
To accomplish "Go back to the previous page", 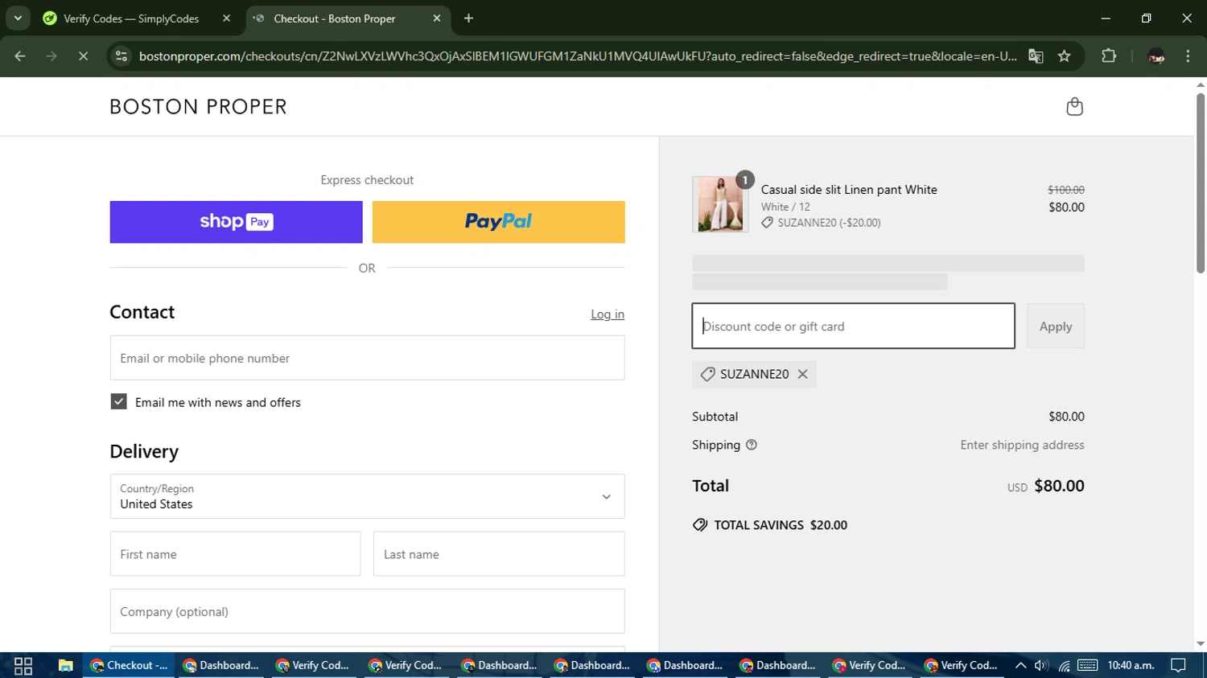I will coord(20,56).
